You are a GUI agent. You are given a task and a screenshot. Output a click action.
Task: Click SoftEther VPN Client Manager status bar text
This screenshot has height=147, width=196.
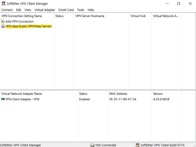click(x=21, y=145)
